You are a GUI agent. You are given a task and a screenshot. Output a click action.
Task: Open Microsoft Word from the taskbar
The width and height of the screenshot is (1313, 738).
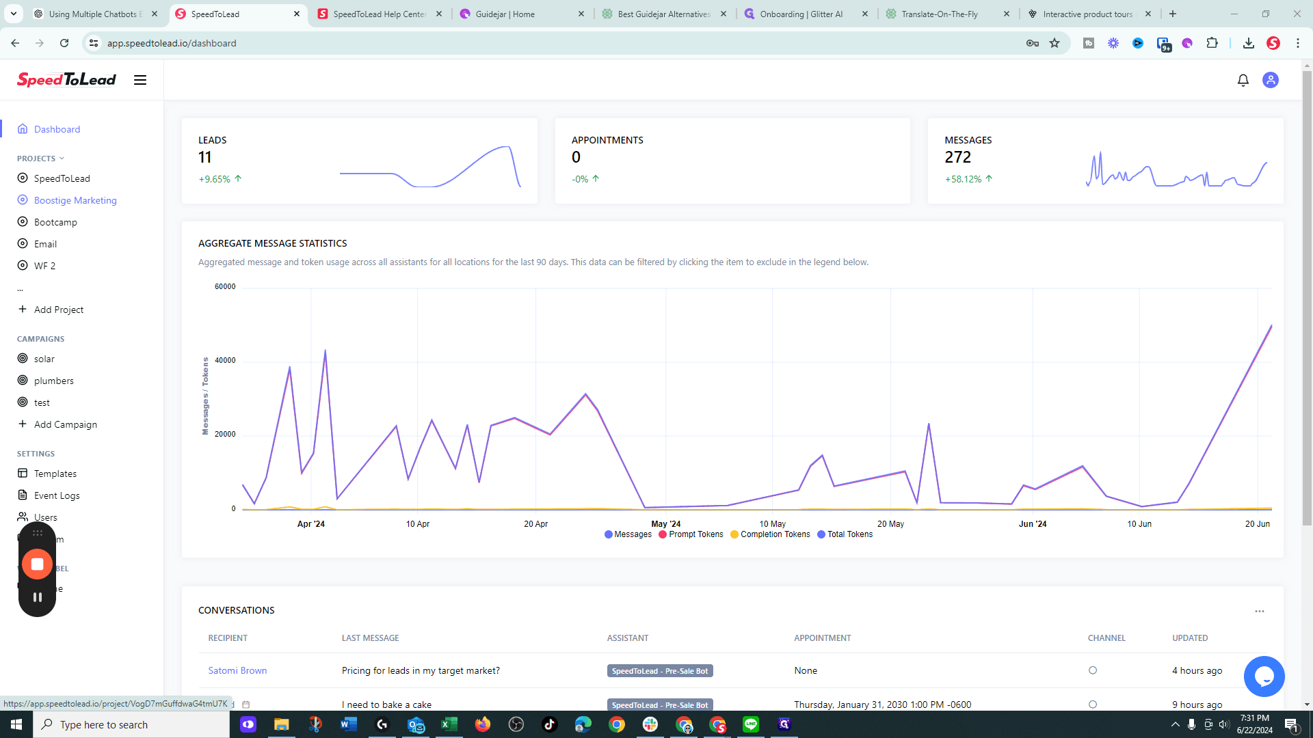349,724
